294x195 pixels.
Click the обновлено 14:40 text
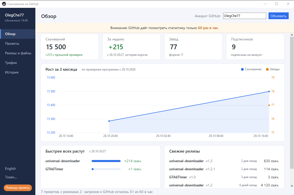[x=16, y=20]
